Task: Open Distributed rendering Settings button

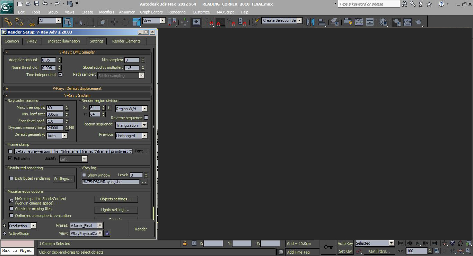Action: coord(63,179)
